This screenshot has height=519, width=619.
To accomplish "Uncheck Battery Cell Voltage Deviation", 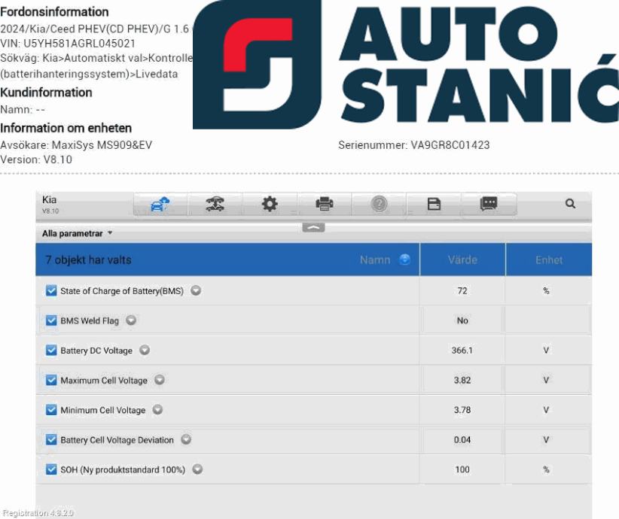I will (51, 440).
